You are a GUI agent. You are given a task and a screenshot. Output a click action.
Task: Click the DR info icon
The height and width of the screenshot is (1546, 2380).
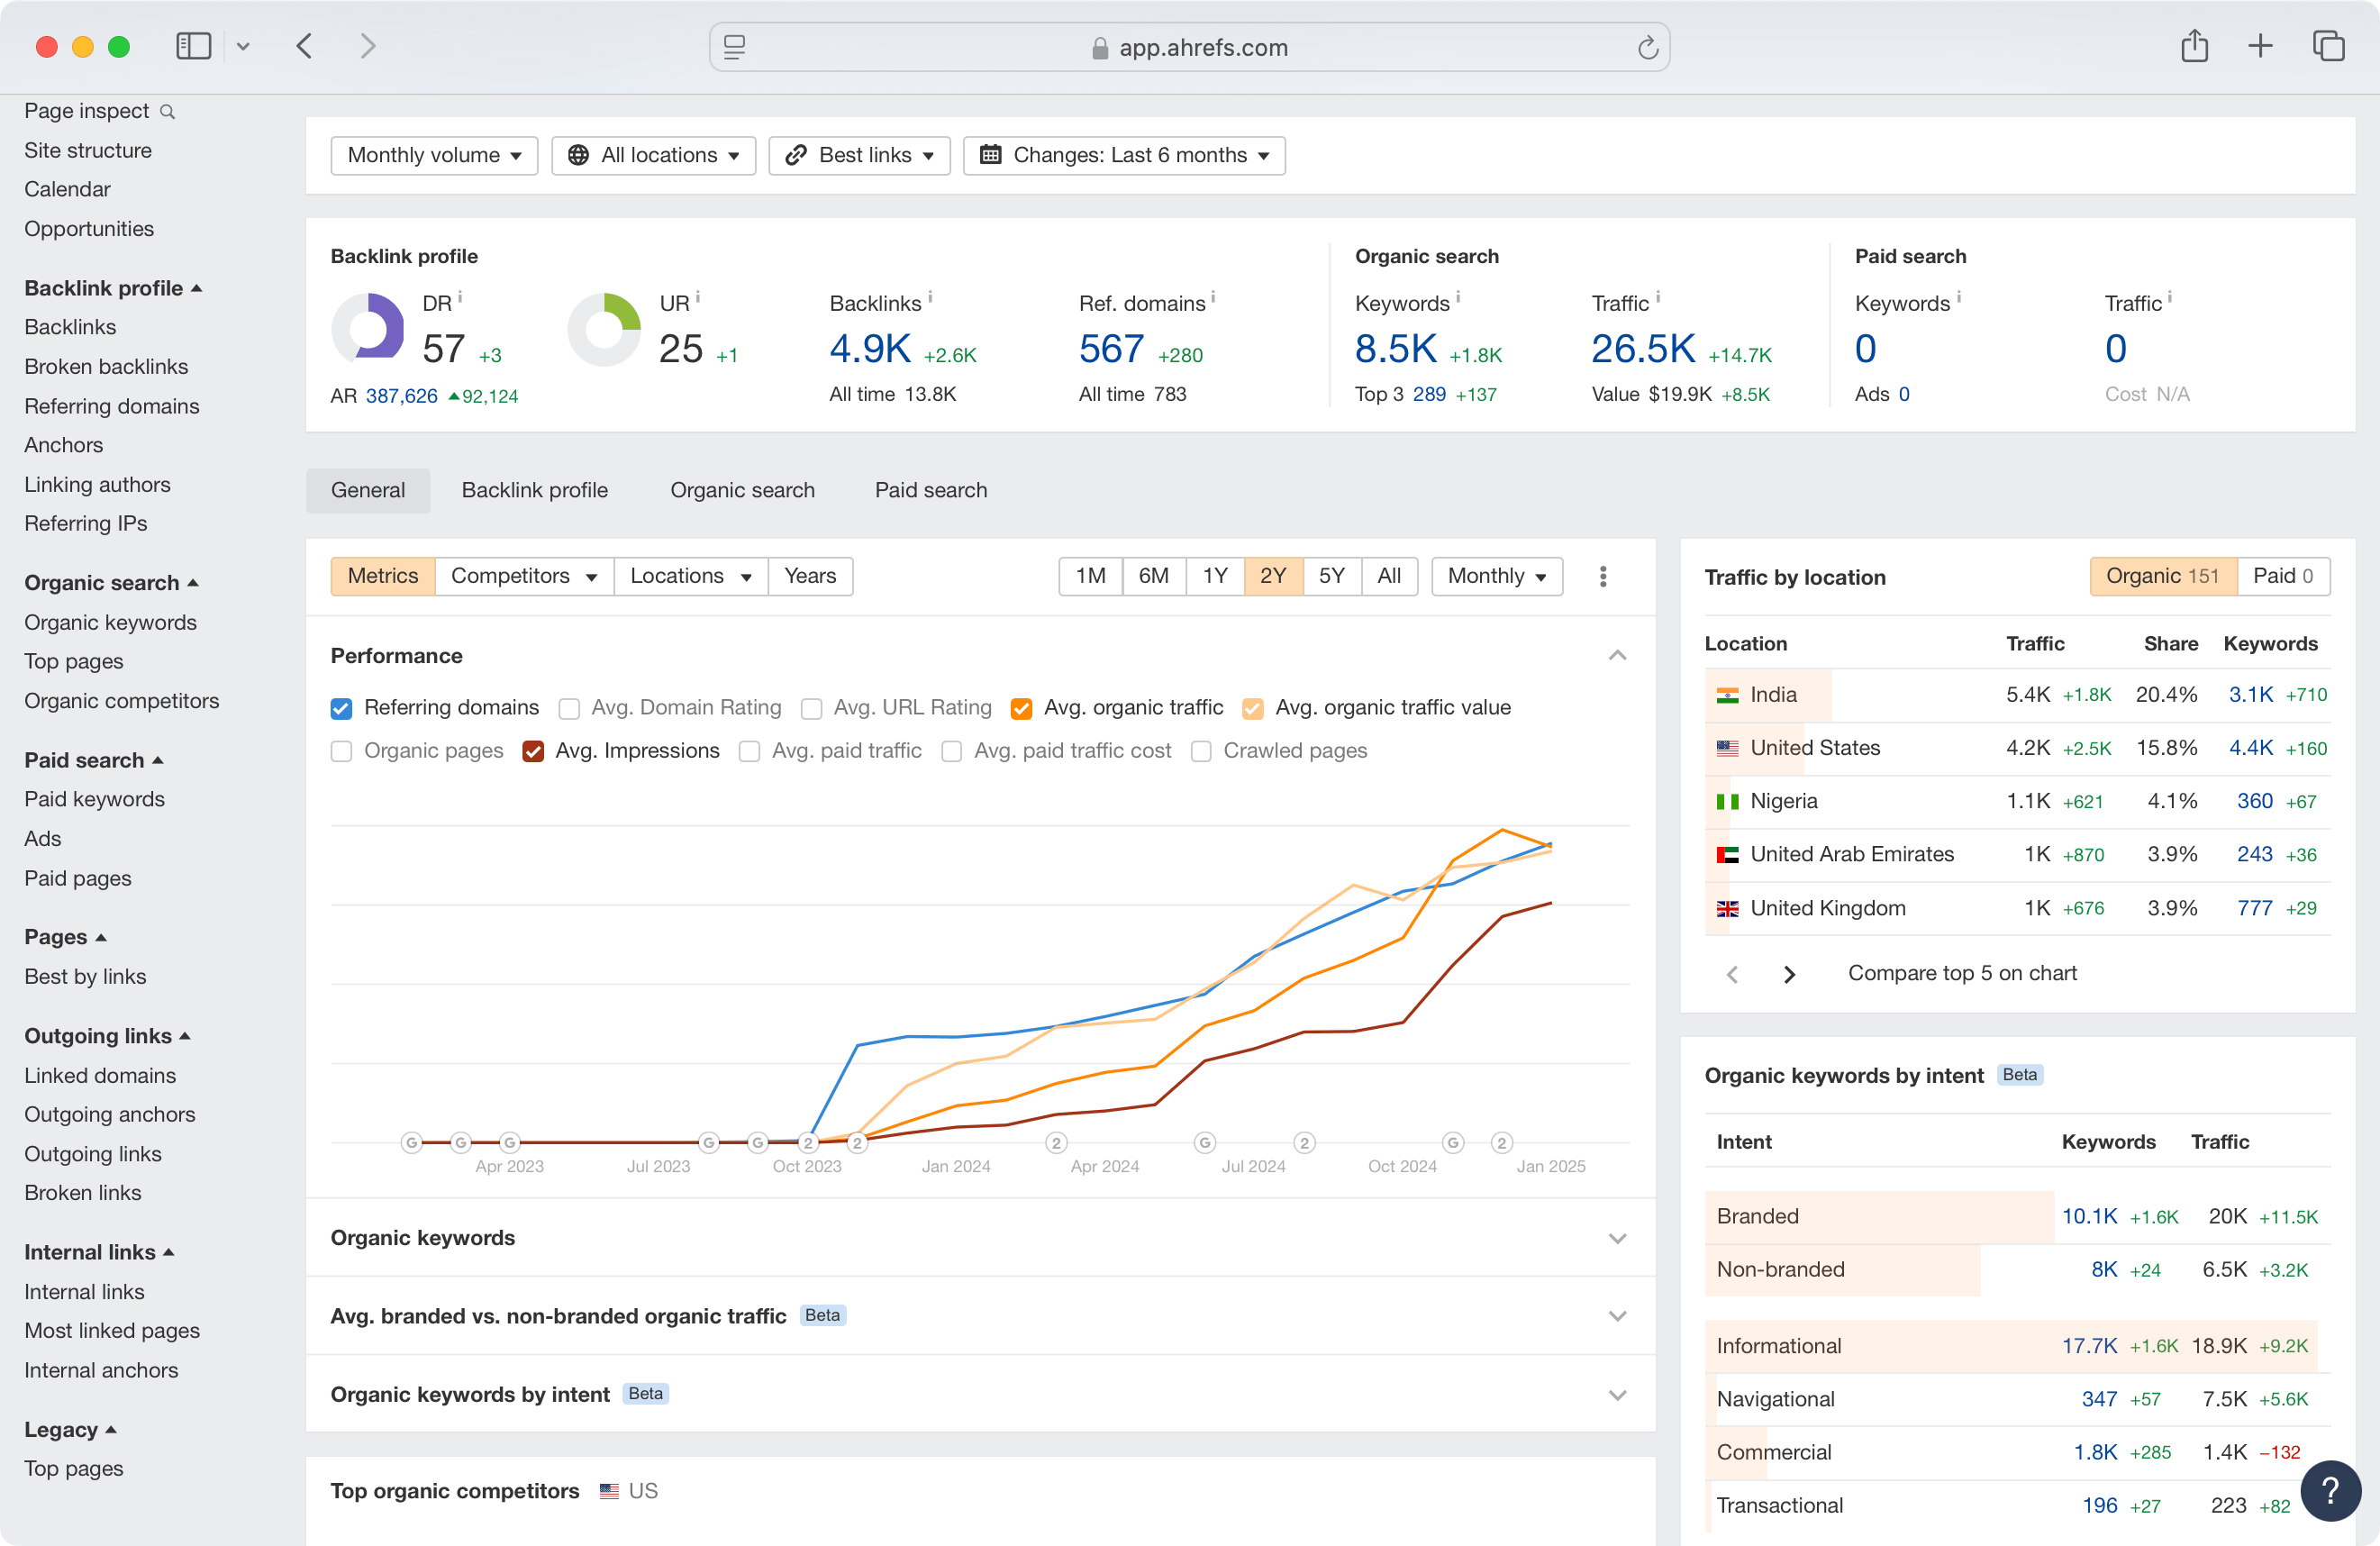tap(460, 297)
